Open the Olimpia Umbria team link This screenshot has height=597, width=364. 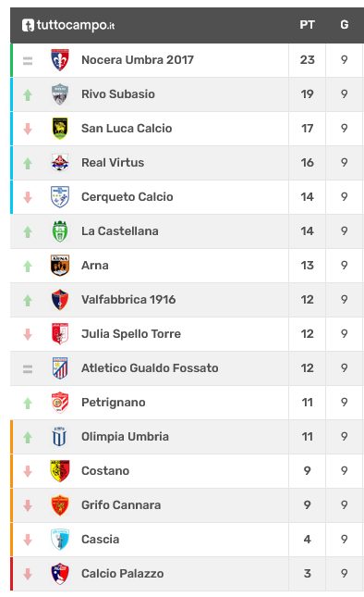click(125, 437)
